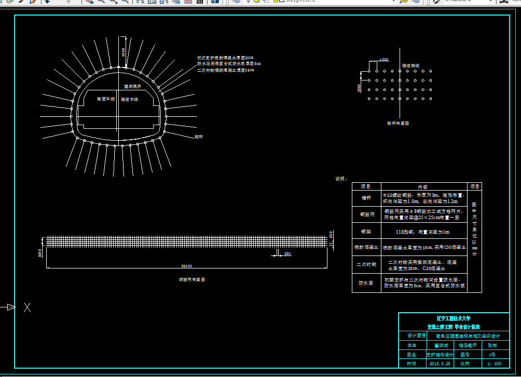Click the Defpoints layer color swatch
The height and width of the screenshot is (377, 521).
[x=281, y=1]
